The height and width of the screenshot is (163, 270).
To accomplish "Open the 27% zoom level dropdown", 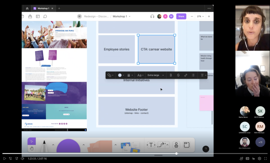I will click(x=200, y=16).
